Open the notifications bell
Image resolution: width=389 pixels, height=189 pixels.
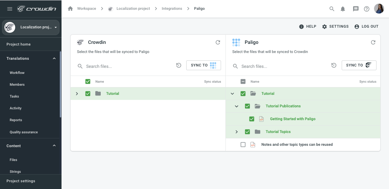pyautogui.click(x=343, y=9)
